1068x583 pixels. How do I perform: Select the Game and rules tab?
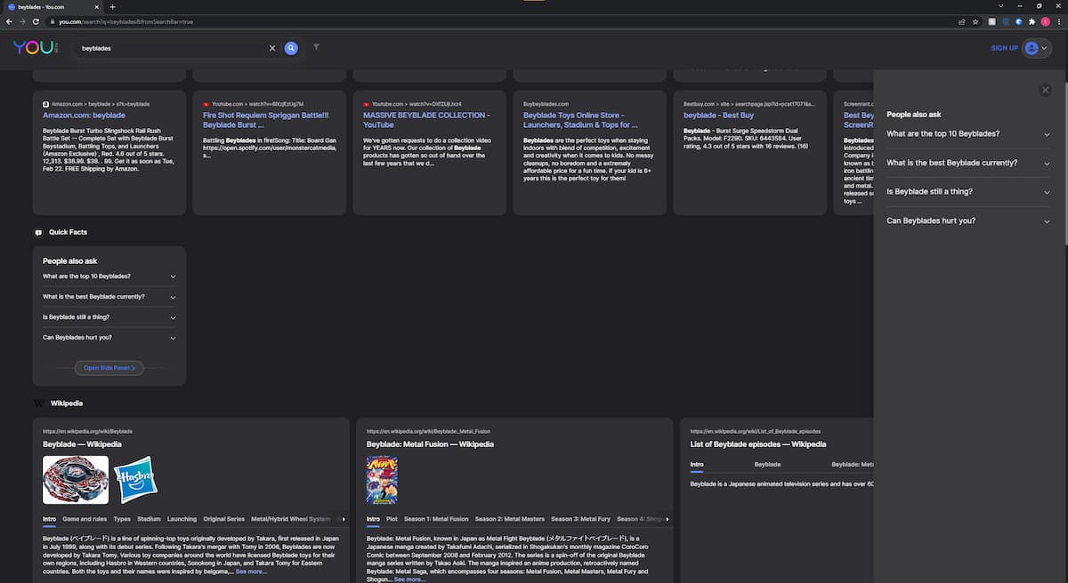click(x=85, y=519)
